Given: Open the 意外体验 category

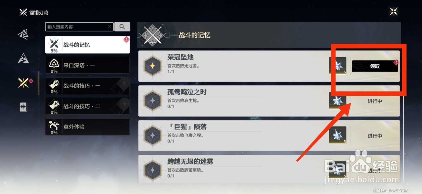Looking at the screenshot, I should point(88,127).
